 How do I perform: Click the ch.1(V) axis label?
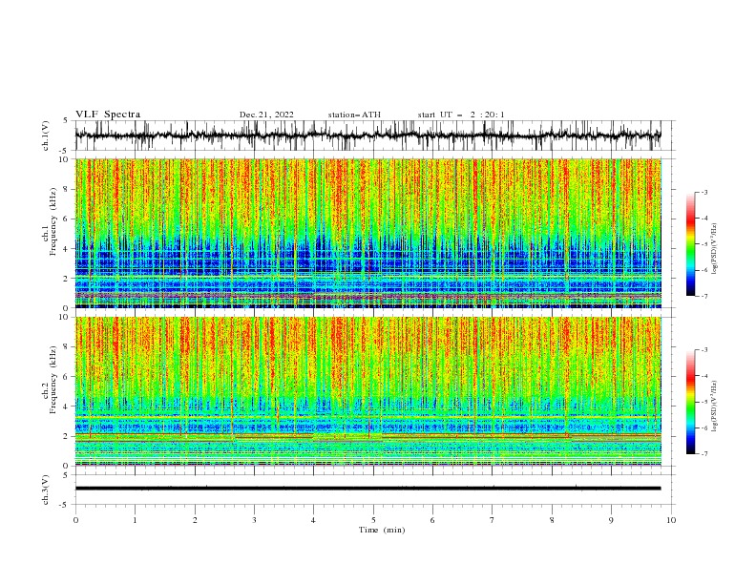46,136
